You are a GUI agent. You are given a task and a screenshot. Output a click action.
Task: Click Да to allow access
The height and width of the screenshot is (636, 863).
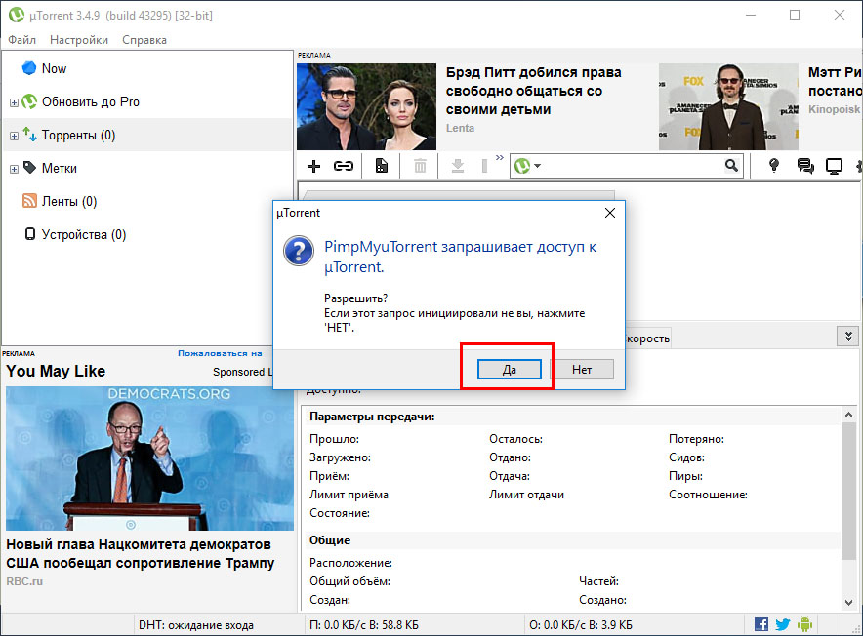(x=509, y=369)
